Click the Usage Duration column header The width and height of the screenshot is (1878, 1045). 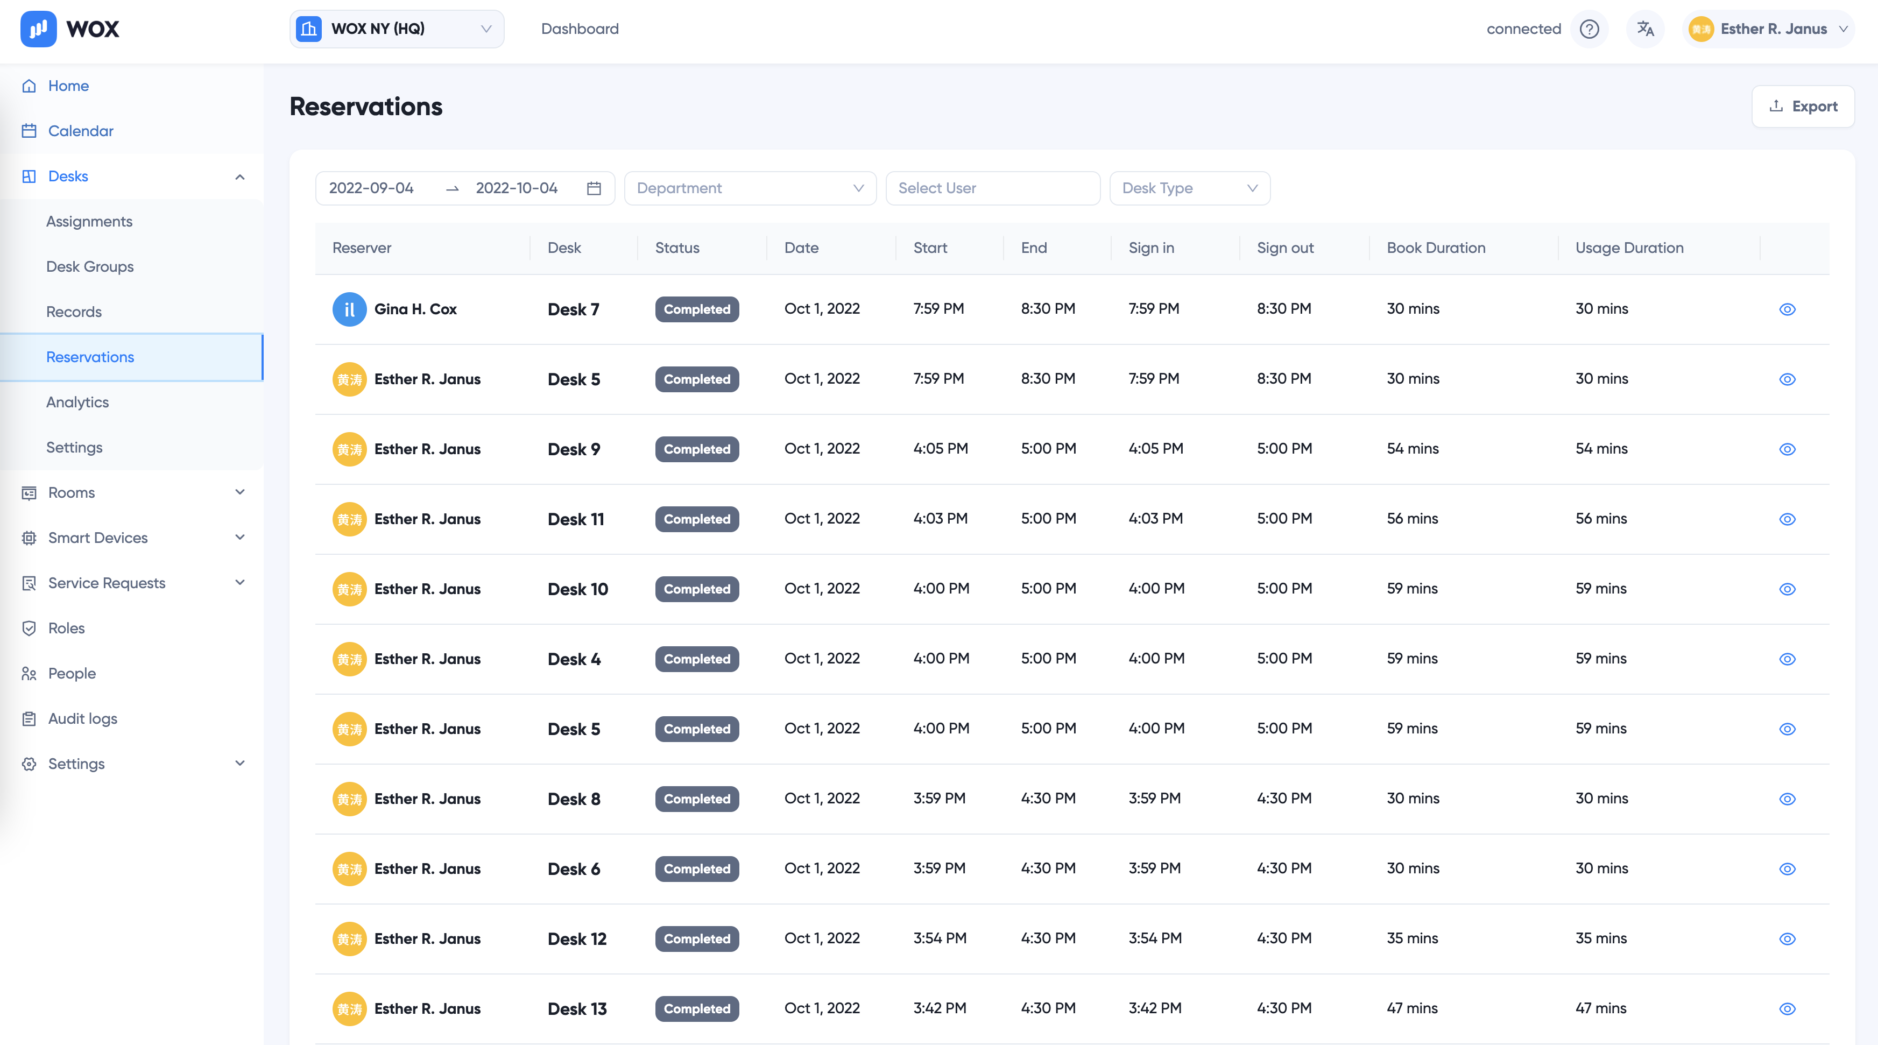pyautogui.click(x=1629, y=248)
